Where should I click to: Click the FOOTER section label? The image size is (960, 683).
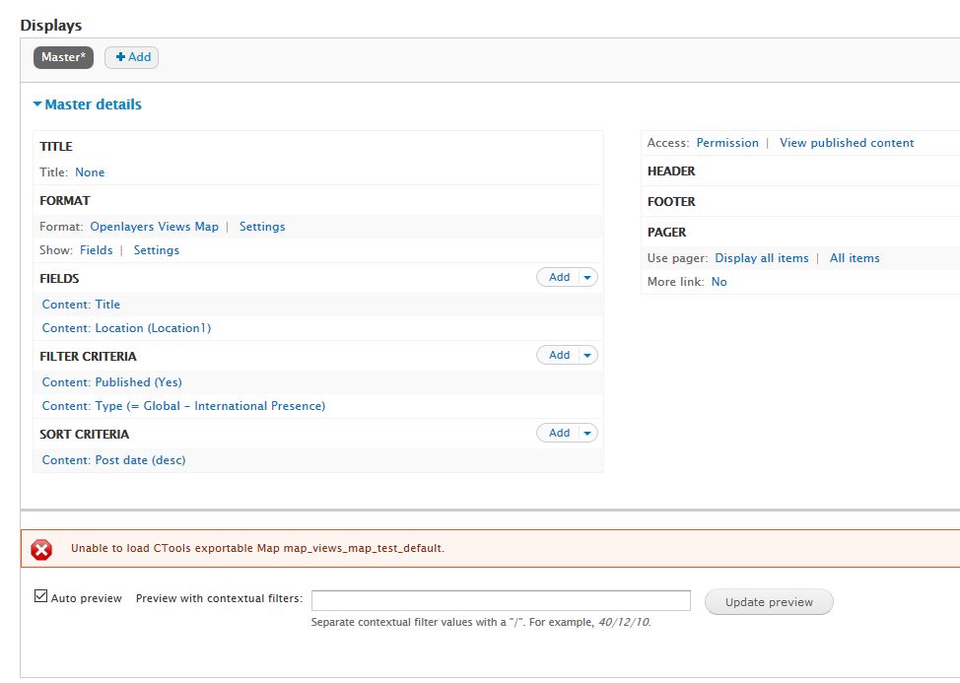pyautogui.click(x=671, y=202)
